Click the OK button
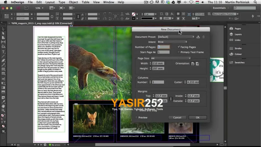This screenshot has width=261, height=147. [x=198, y=117]
